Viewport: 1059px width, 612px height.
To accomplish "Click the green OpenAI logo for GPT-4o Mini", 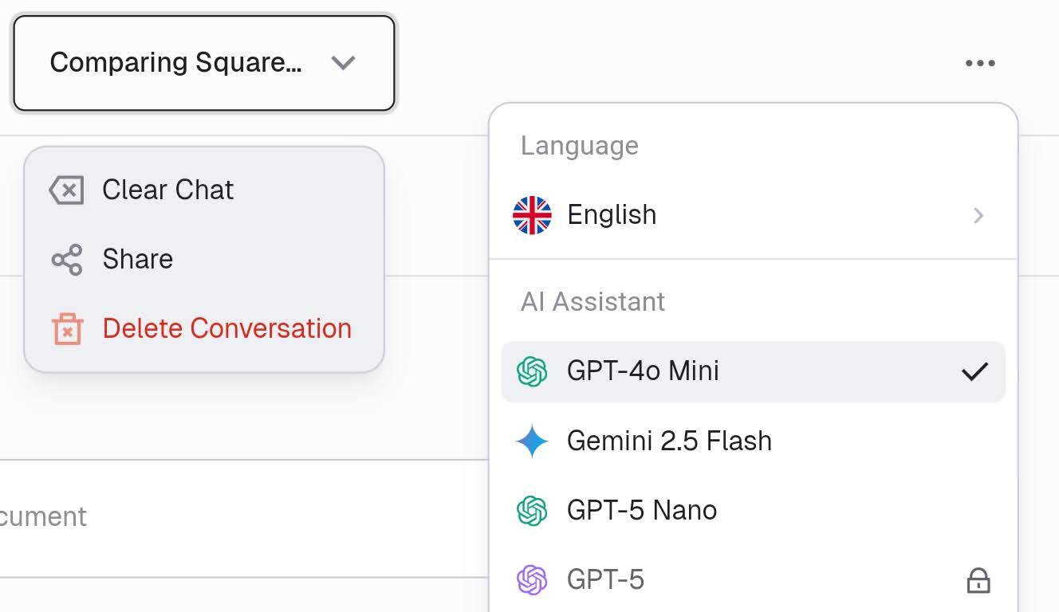I will pyautogui.click(x=532, y=371).
